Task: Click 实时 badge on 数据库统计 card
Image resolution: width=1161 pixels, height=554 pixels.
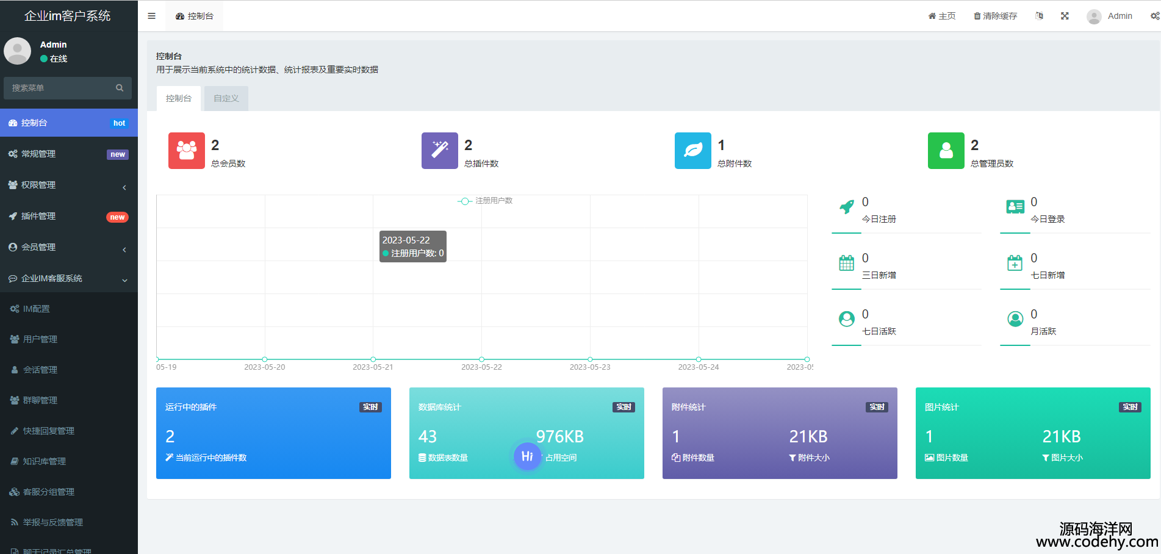Action: pyautogui.click(x=624, y=407)
